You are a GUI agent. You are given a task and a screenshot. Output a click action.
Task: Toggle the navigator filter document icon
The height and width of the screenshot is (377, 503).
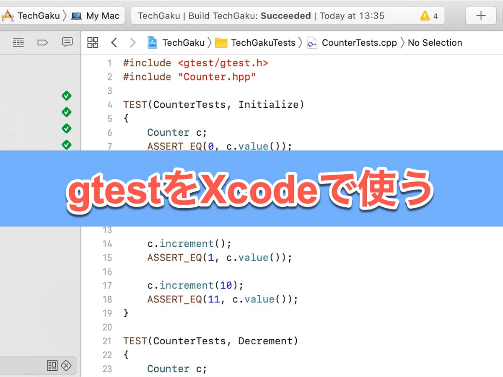(x=52, y=365)
